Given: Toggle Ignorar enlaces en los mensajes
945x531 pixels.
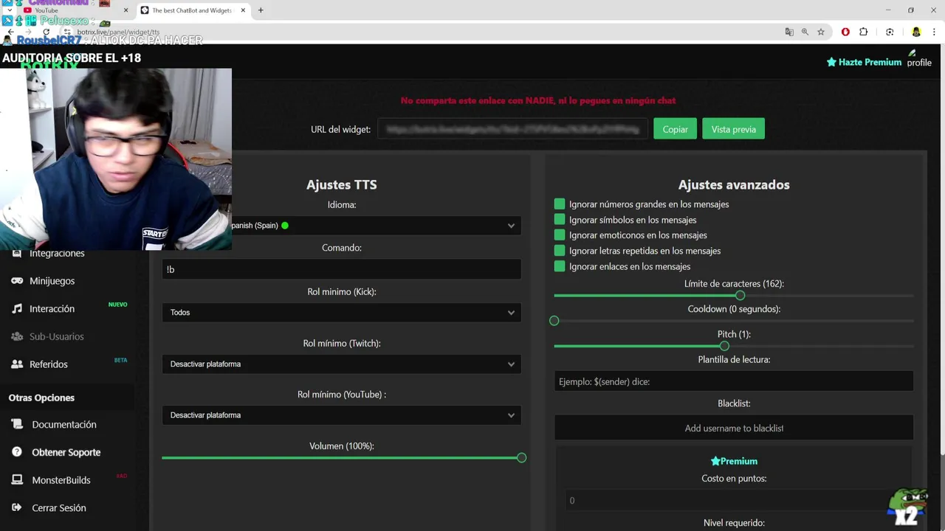Looking at the screenshot, I should pyautogui.click(x=560, y=266).
